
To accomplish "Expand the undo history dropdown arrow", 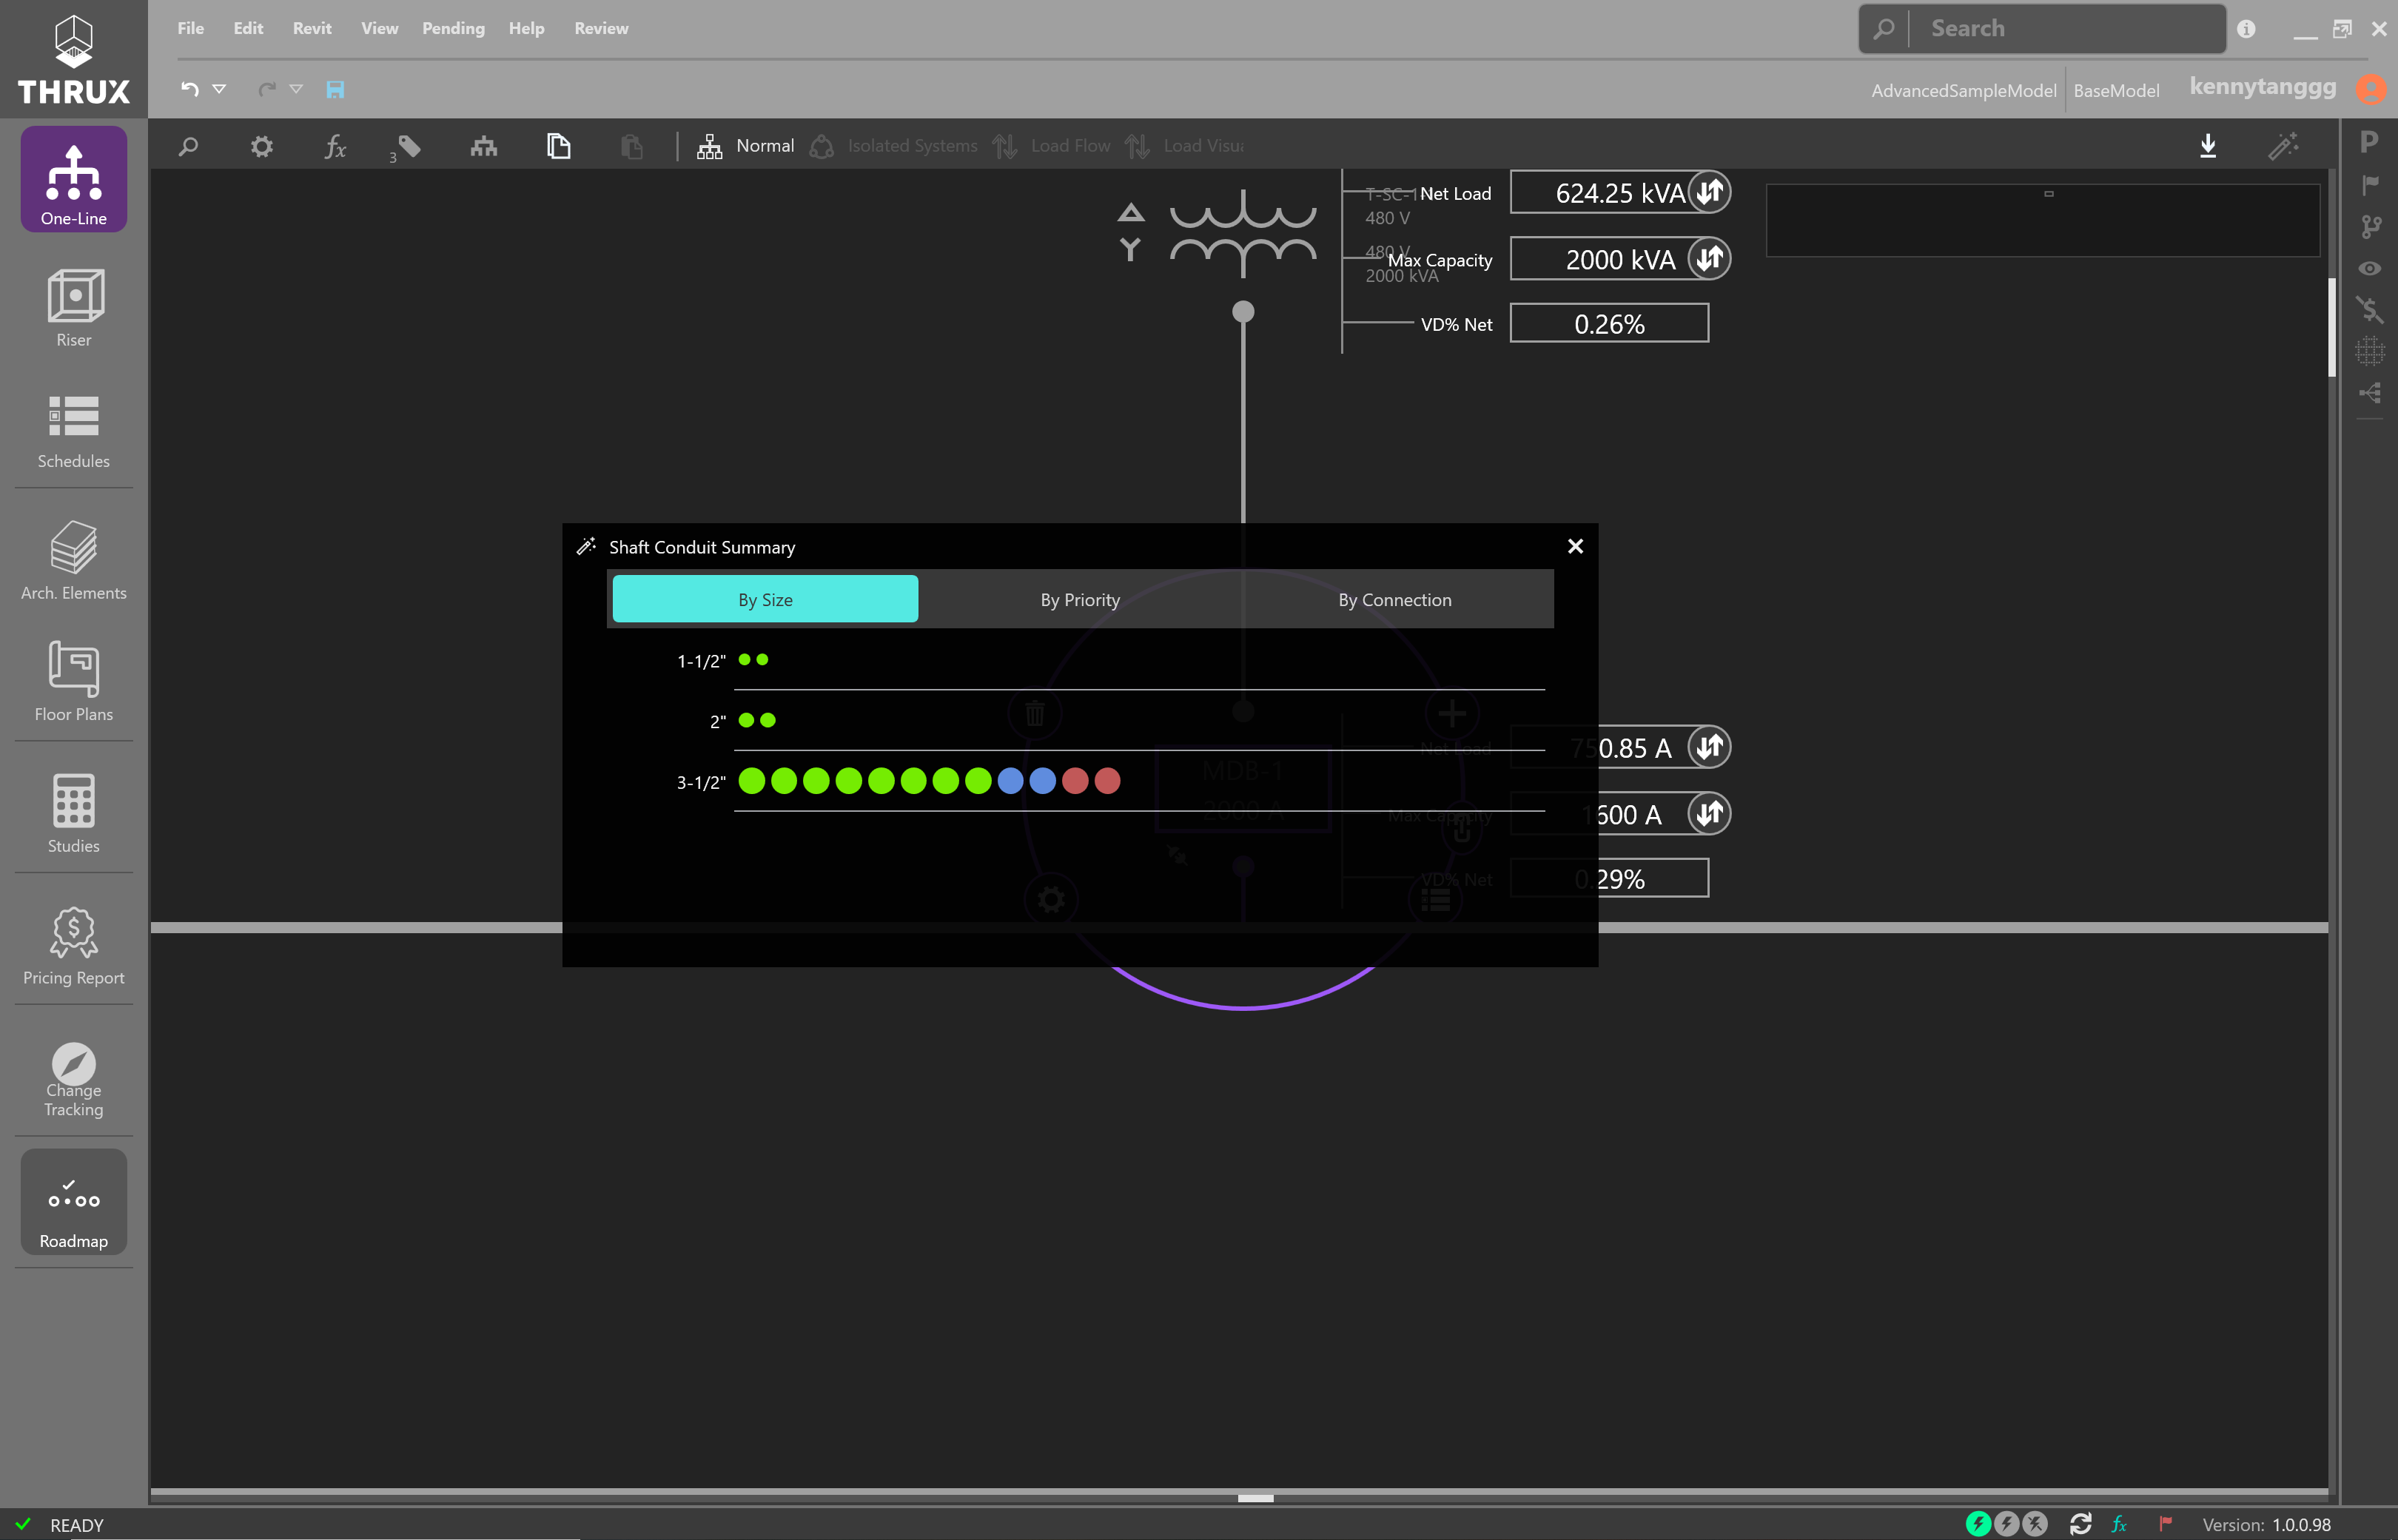I will 219,89.
